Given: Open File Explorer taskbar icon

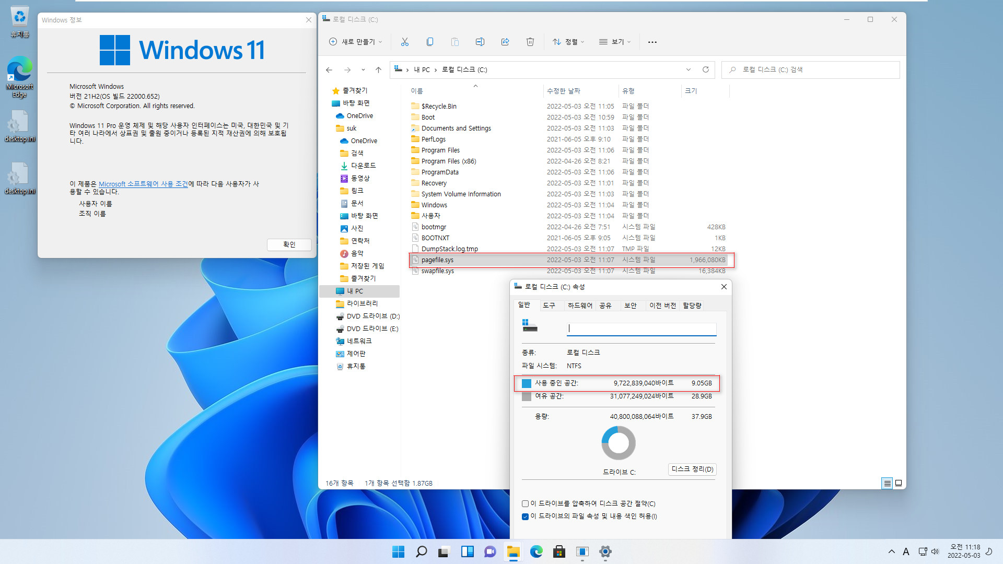Looking at the screenshot, I should (513, 551).
